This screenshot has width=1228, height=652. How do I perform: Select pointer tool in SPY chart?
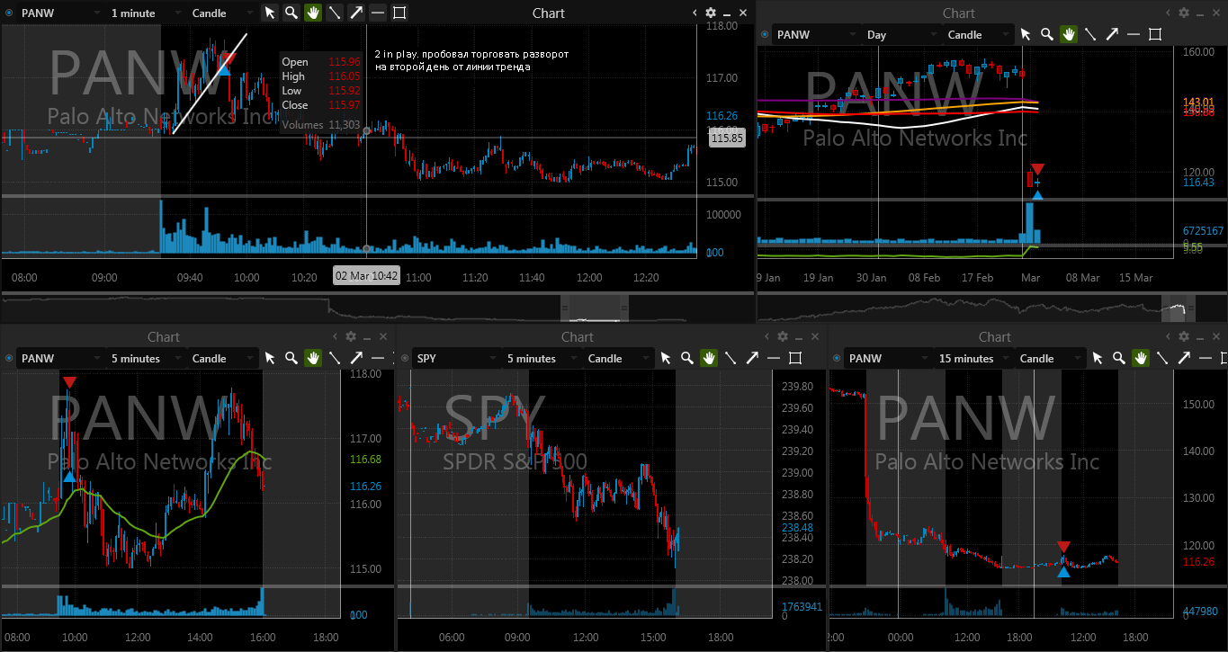pos(666,358)
